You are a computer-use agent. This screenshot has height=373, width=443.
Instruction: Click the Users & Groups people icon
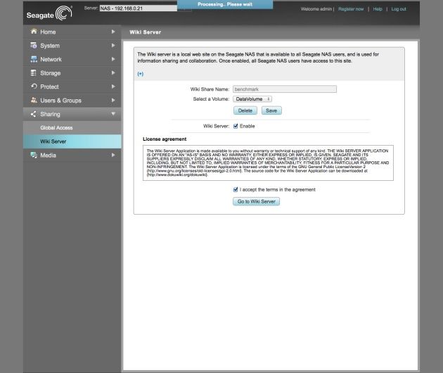pyautogui.click(x=34, y=100)
